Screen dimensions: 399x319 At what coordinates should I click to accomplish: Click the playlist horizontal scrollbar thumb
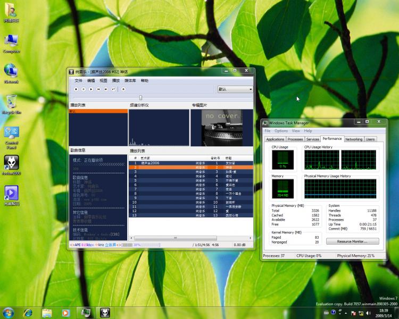[x=176, y=238]
